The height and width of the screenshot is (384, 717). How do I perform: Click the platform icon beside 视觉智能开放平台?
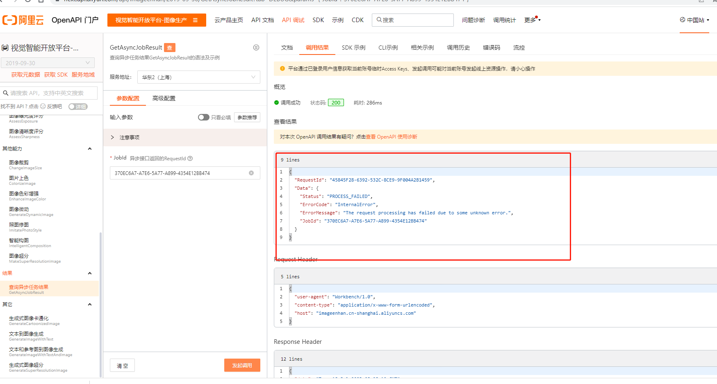[x=5, y=48]
